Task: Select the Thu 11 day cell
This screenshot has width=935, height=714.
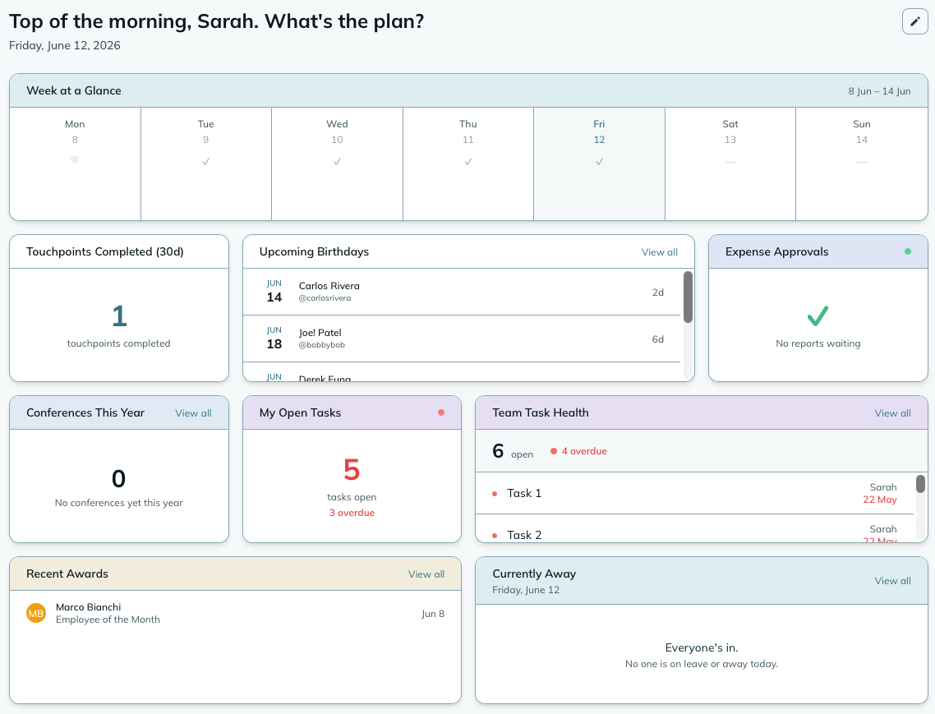Action: coord(468,164)
